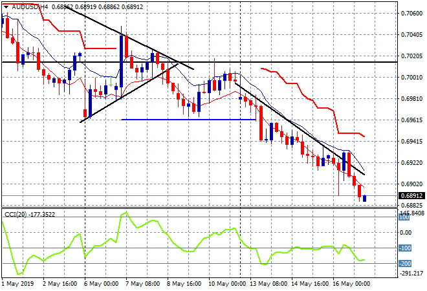The height and width of the screenshot is (291, 427).
Task: Click the CCI level 100 label
Action: [404, 217]
